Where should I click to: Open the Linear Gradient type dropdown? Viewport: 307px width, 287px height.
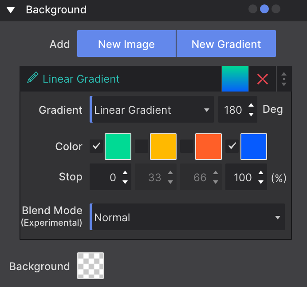(x=152, y=110)
